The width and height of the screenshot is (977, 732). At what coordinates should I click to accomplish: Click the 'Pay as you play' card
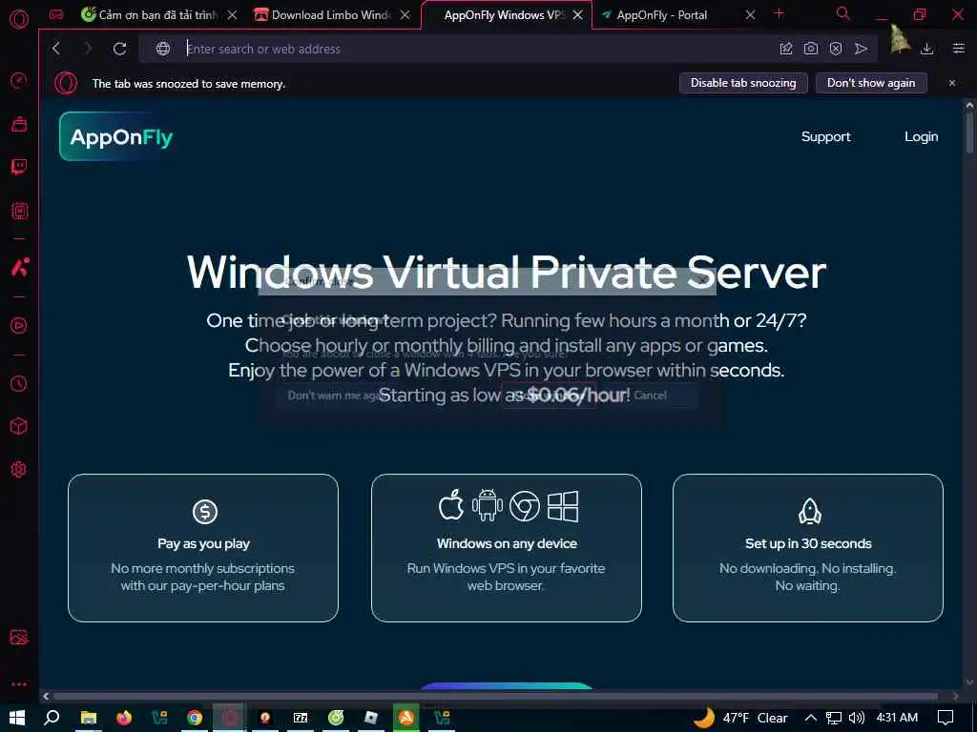pos(203,548)
